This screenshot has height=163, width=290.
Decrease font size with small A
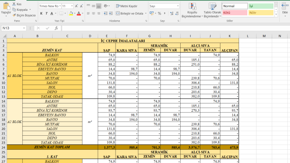81,6
